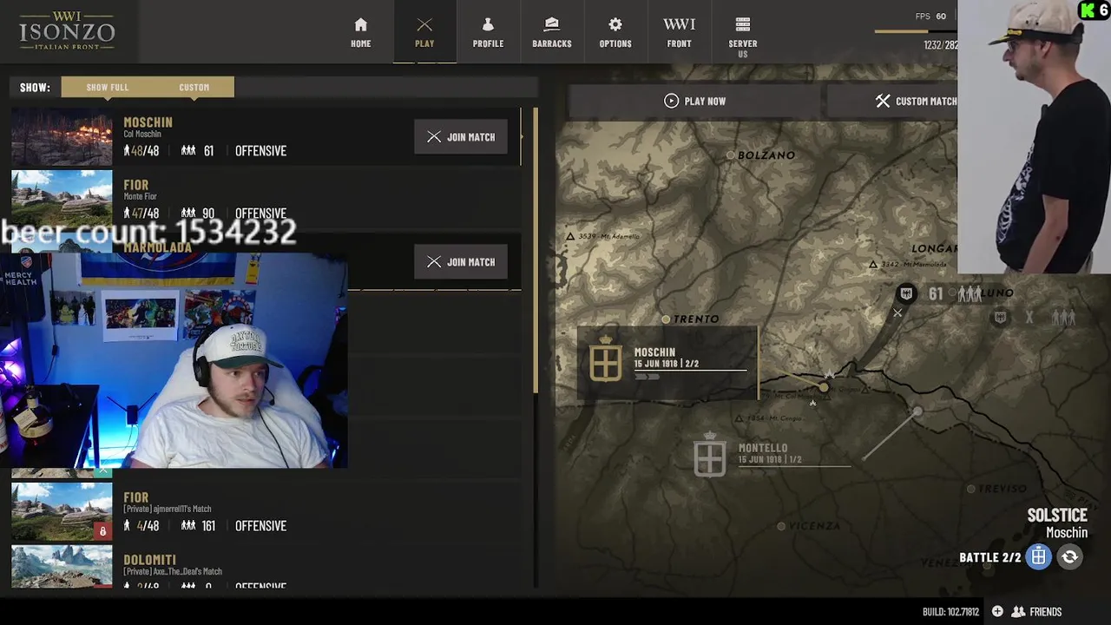Click 'Col Moschin' subtitle text
1111x625 pixels.
(142, 134)
